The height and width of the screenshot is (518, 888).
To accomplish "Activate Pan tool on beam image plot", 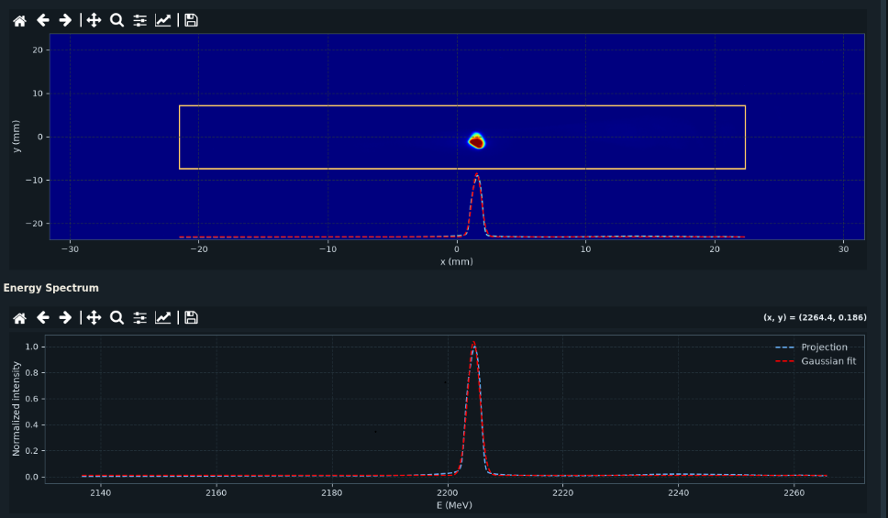I will tap(94, 20).
